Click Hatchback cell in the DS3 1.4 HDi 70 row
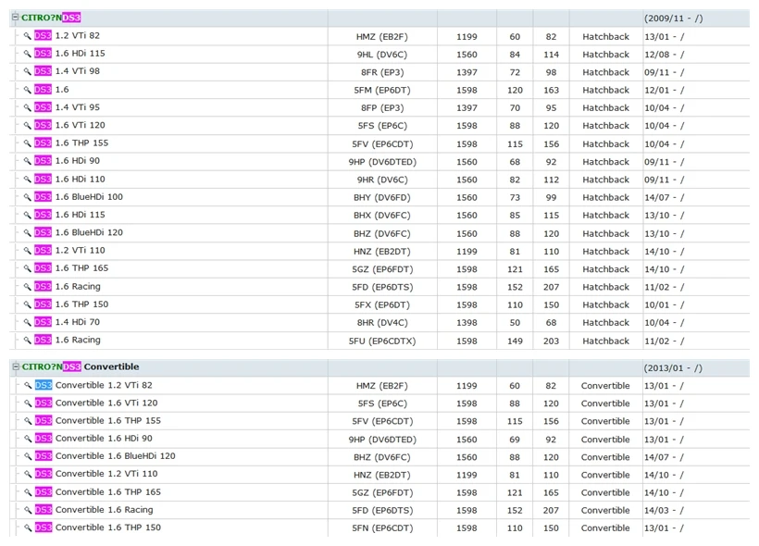 coord(606,323)
